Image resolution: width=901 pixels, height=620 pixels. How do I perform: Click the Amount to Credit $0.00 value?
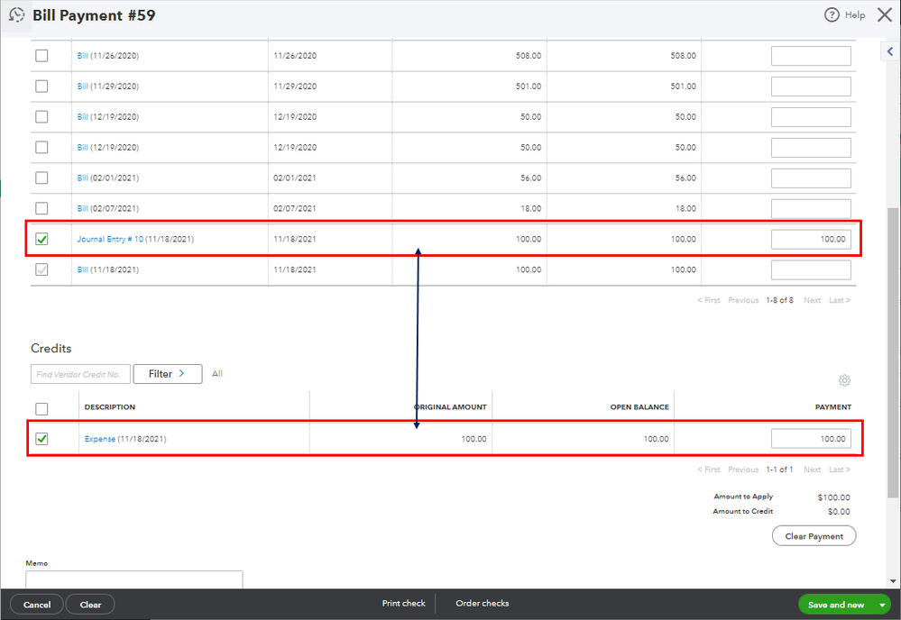pos(839,512)
